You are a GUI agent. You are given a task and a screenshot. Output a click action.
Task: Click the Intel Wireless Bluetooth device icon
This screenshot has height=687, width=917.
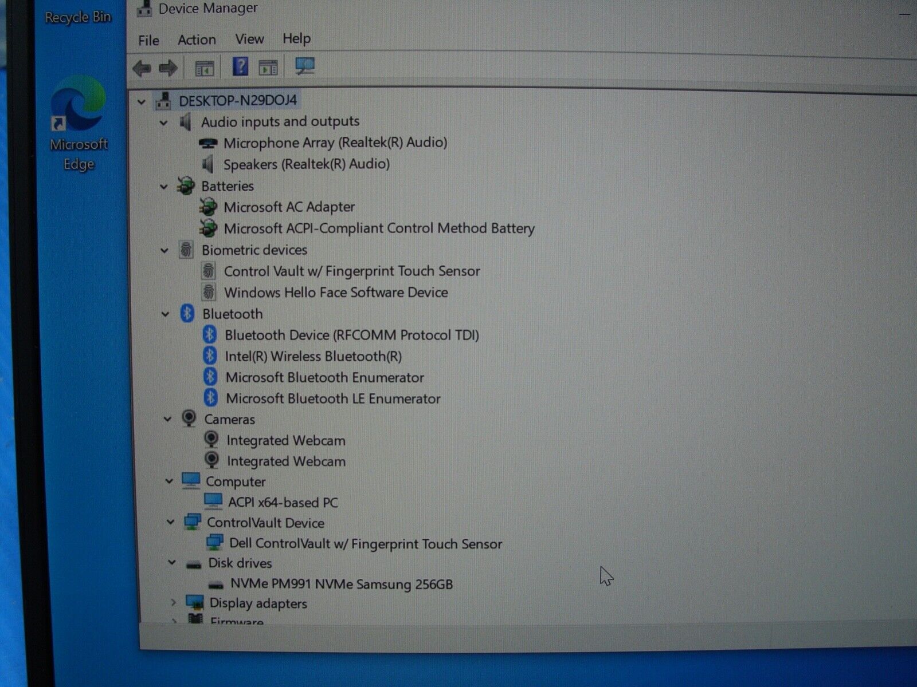pyautogui.click(x=210, y=356)
